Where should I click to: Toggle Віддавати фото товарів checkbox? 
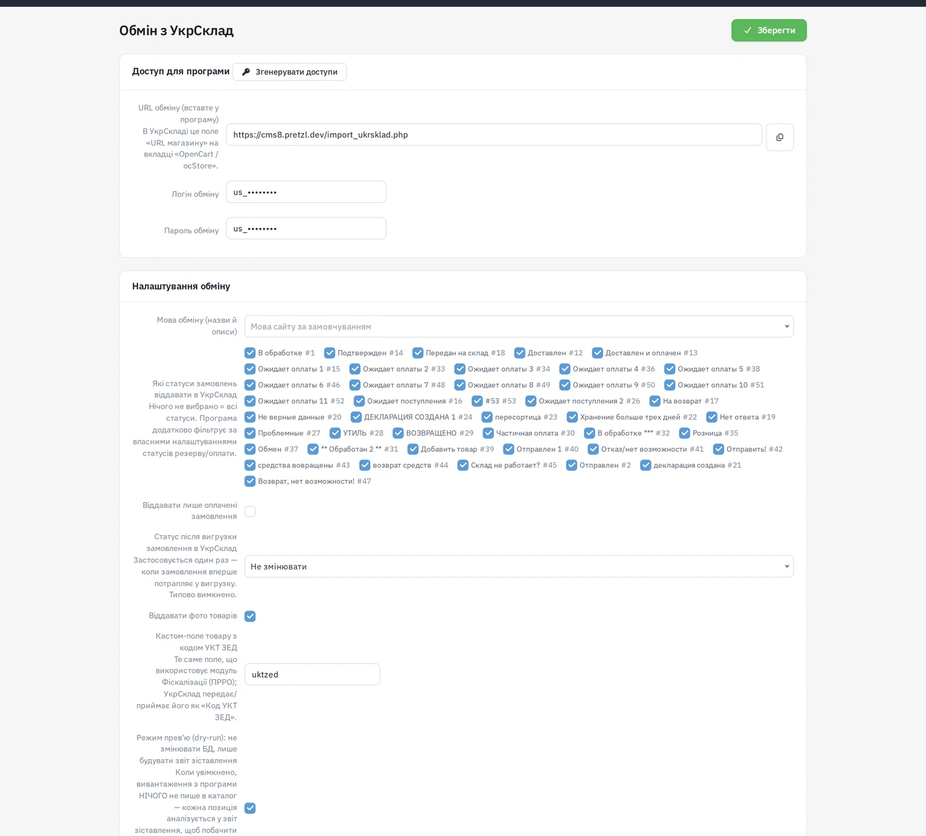(250, 616)
